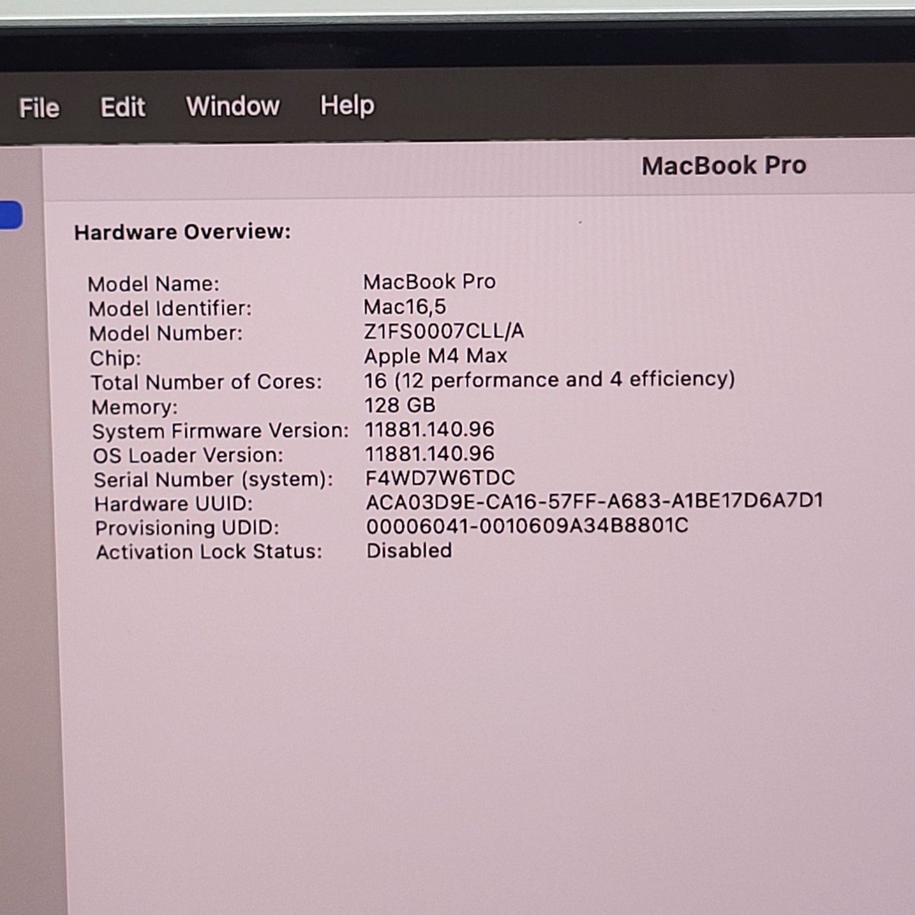Select the Z1FS0007CLL/A model number
This screenshot has width=915, height=915.
[x=444, y=331]
